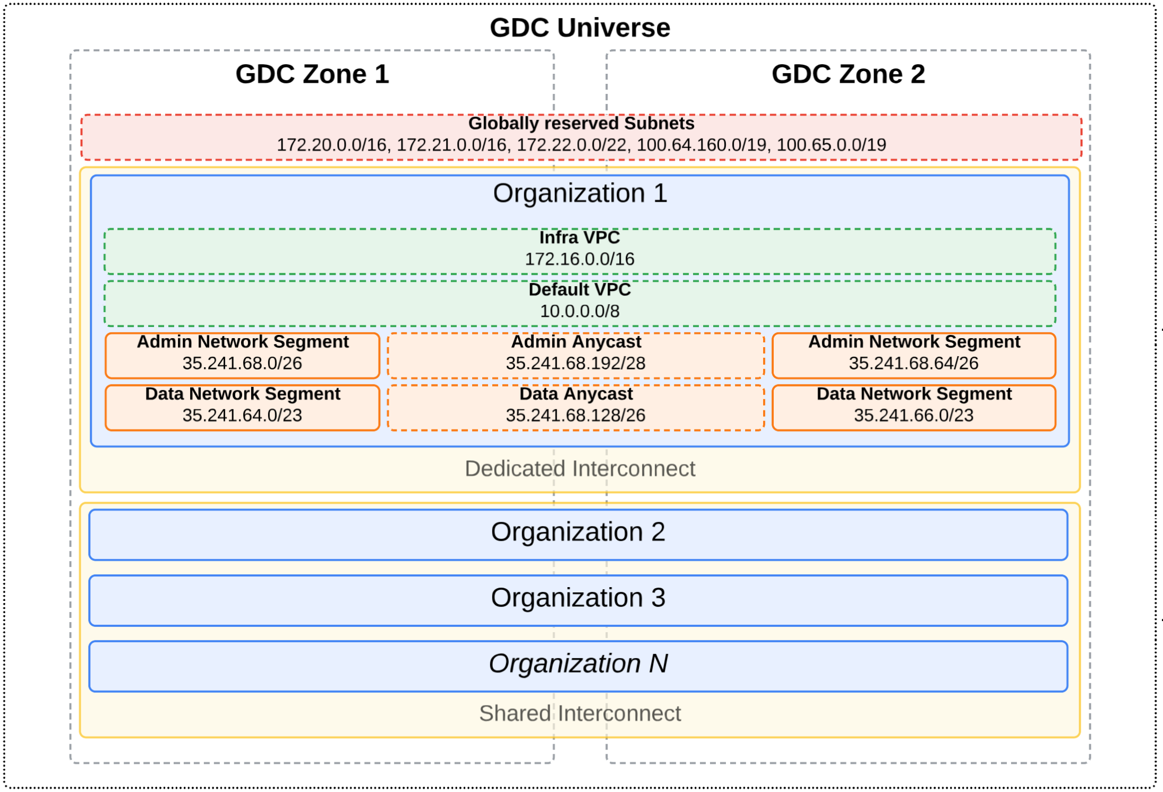
Task: Click the Infra VPC 172.16.0.0/16 box
Action: (579, 249)
